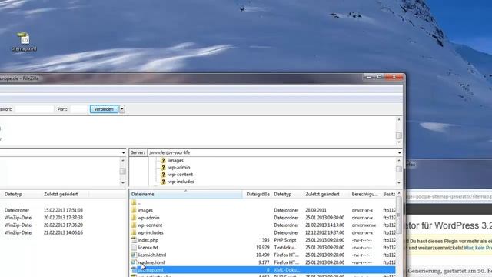Click the question mark icon beside images tree node
Viewport: 492px width, 277px height.
(163, 160)
